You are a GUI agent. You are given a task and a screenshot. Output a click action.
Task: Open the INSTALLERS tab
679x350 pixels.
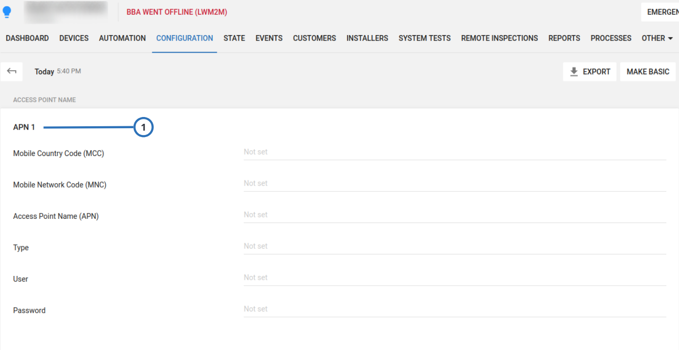tap(367, 38)
